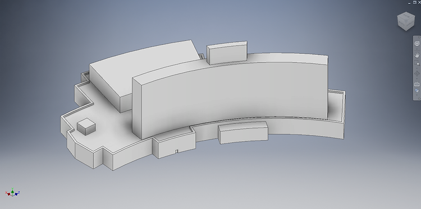
Task: Restore down the document window
Action: pyautogui.click(x=415, y=2)
